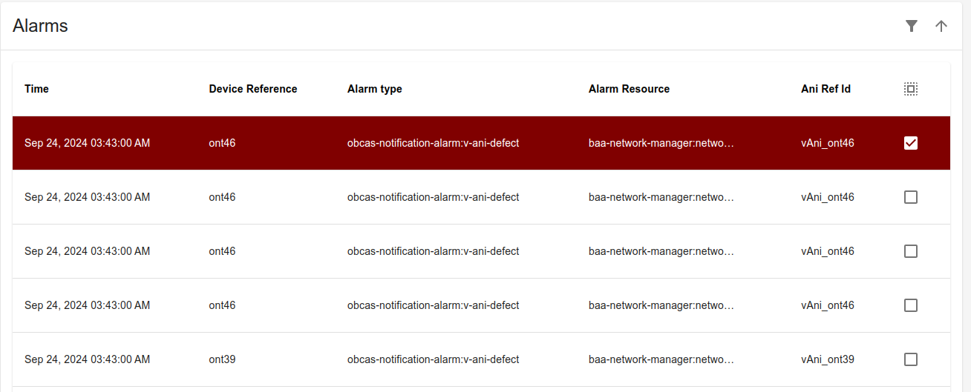Screen dimensions: 971x392
Task: Sort by the Time column header
Action: coord(36,89)
